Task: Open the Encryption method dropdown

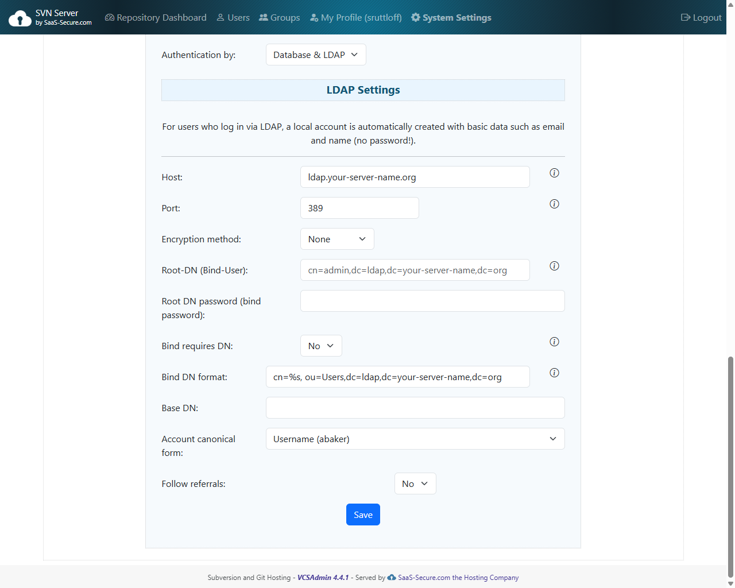Action: pyautogui.click(x=337, y=239)
